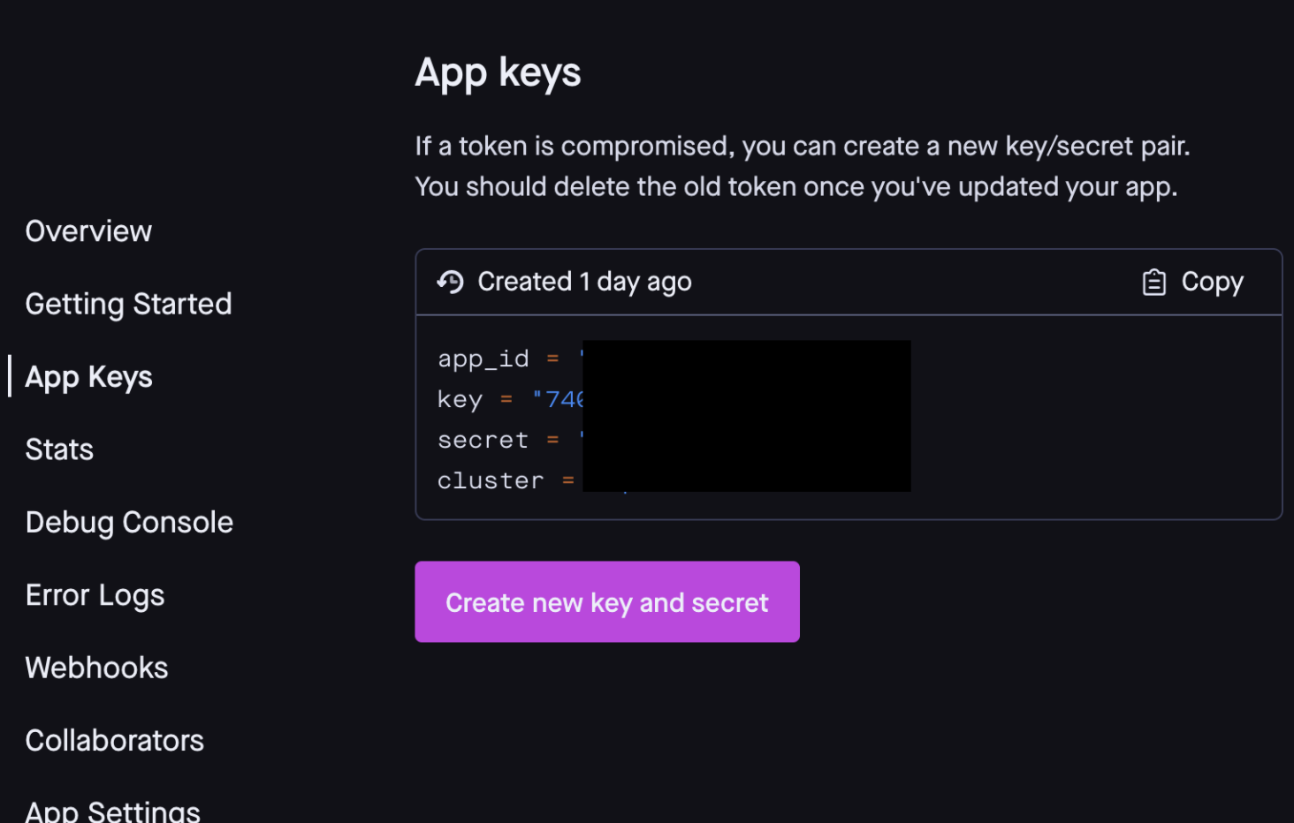
Task: Select App Keys in sidebar
Action: (89, 378)
